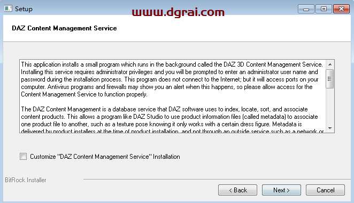
Task: Click the Setup title text in title bar
Action: [x=24, y=9]
